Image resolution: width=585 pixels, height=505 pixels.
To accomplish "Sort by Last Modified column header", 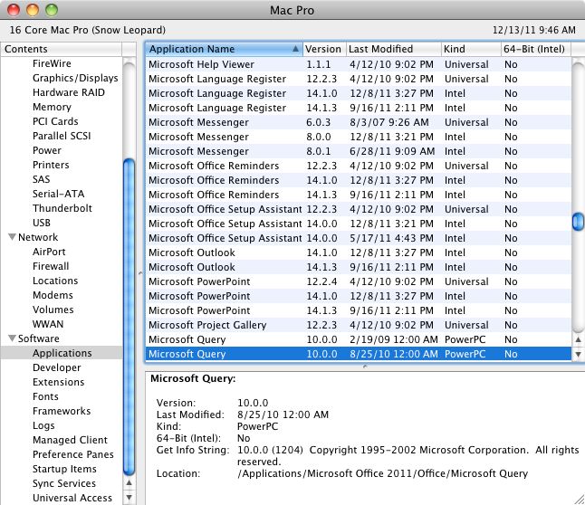I will coord(394,49).
